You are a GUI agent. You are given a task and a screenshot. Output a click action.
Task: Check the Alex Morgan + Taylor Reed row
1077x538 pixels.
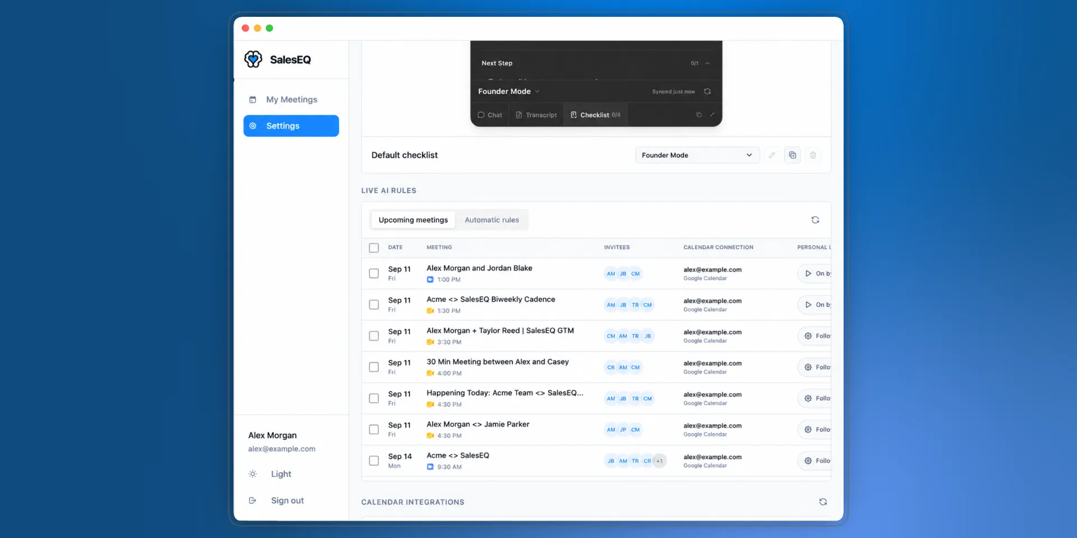[x=374, y=336]
